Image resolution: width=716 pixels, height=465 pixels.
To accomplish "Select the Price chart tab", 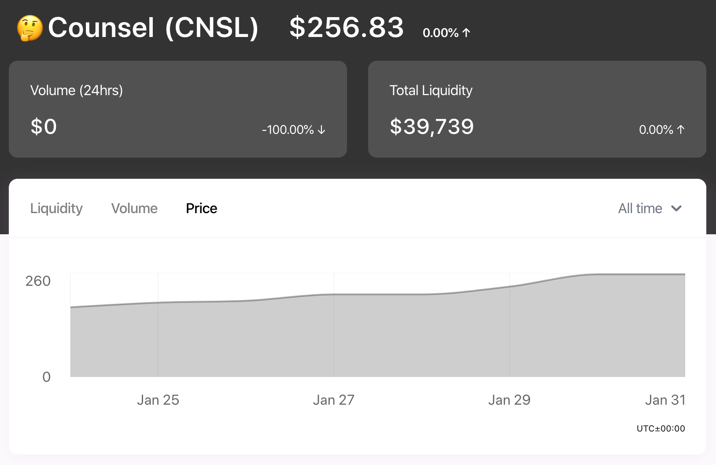I will [x=202, y=208].
